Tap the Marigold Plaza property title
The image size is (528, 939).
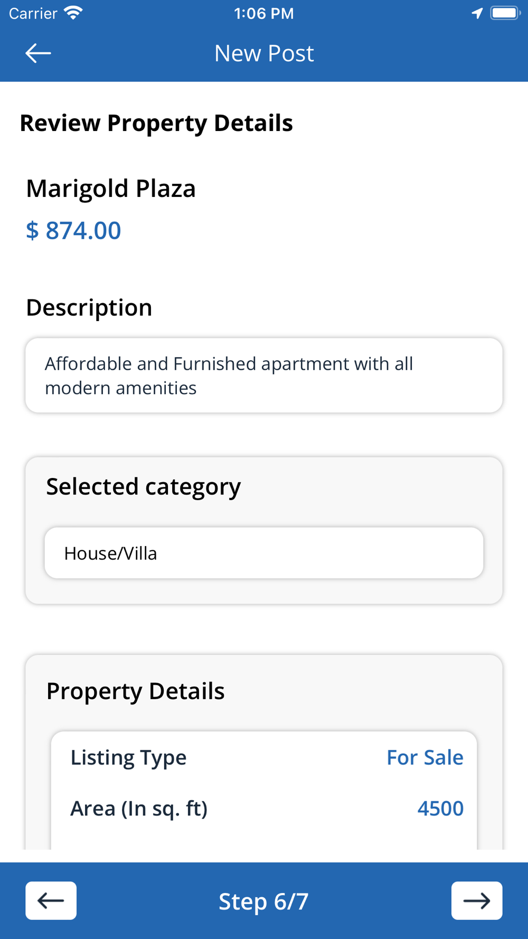pos(111,189)
